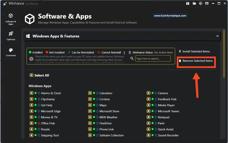228x143 pixels.
Task: Click the Movies & TV label
Action: point(49,117)
